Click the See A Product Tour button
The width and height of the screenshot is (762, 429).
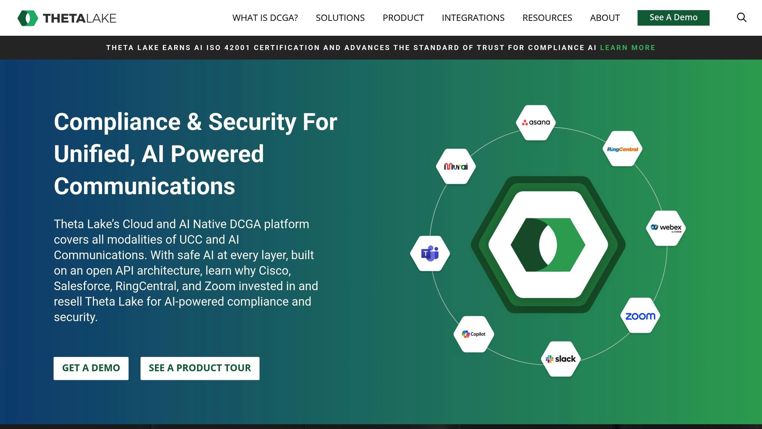pos(200,368)
